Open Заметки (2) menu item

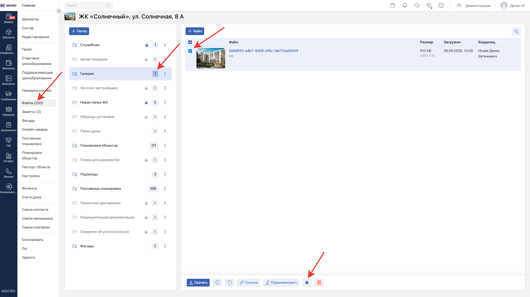[31, 112]
